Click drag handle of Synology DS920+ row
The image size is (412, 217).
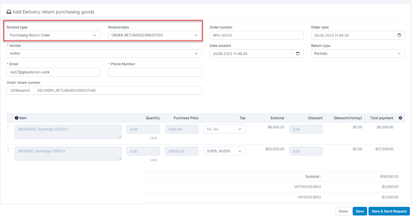tap(8, 150)
